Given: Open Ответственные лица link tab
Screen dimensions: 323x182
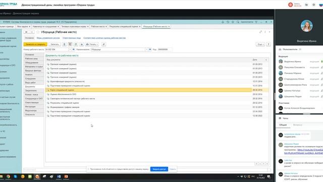Looking at the screenshot, I should click(72, 38).
